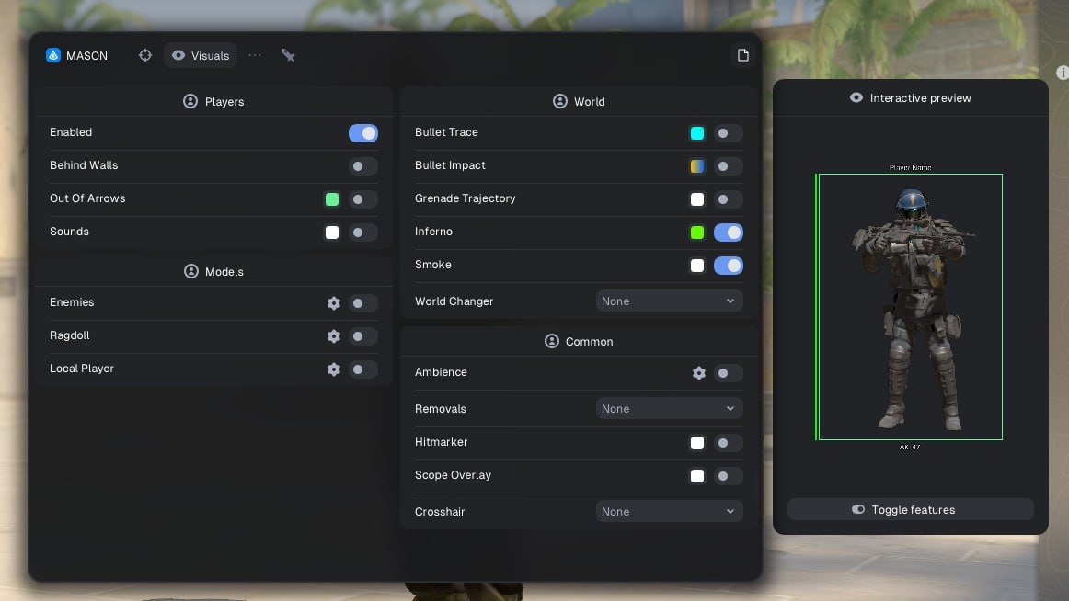This screenshot has height=601, width=1069.
Task: Open the Crosshair dropdown menu
Action: [669, 512]
